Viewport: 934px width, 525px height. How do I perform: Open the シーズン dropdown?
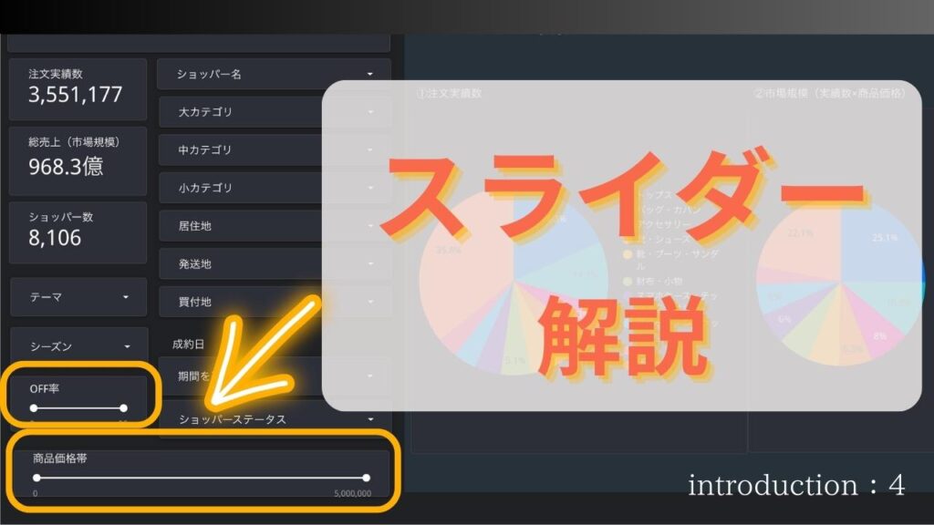point(78,345)
